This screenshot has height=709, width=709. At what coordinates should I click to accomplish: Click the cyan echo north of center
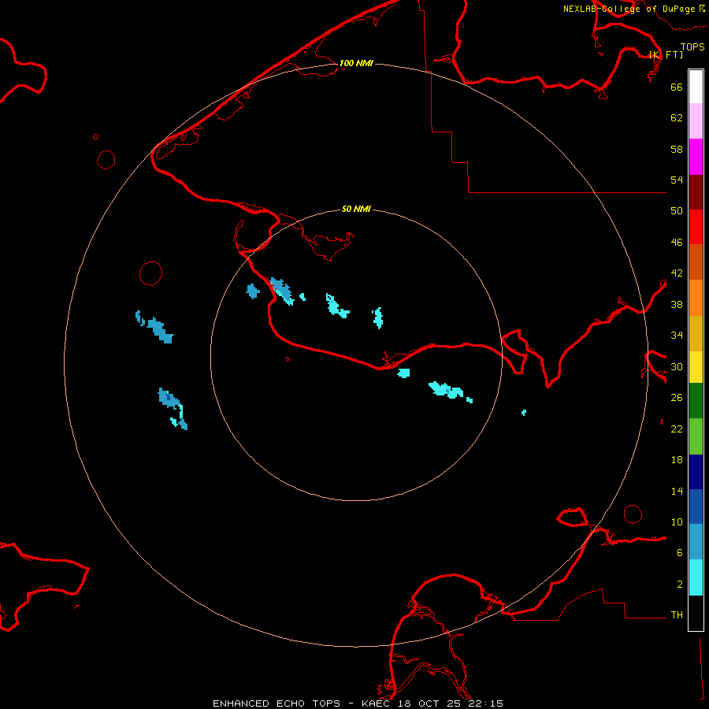[337, 306]
